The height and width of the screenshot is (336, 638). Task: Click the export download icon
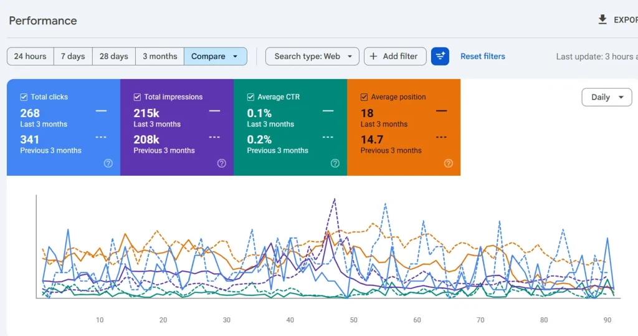point(602,19)
